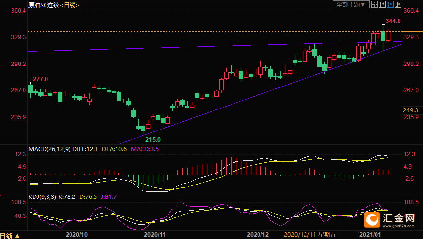Click the DEA:10.6 value
The height and width of the screenshot is (239, 423).
pos(115,149)
